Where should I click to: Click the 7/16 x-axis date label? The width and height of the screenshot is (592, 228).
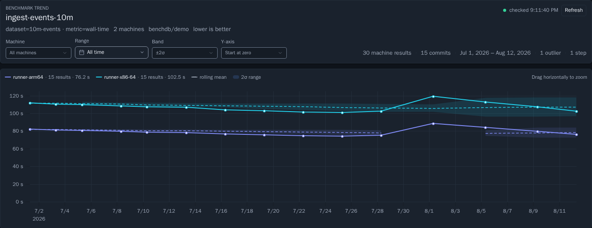[x=221, y=211]
